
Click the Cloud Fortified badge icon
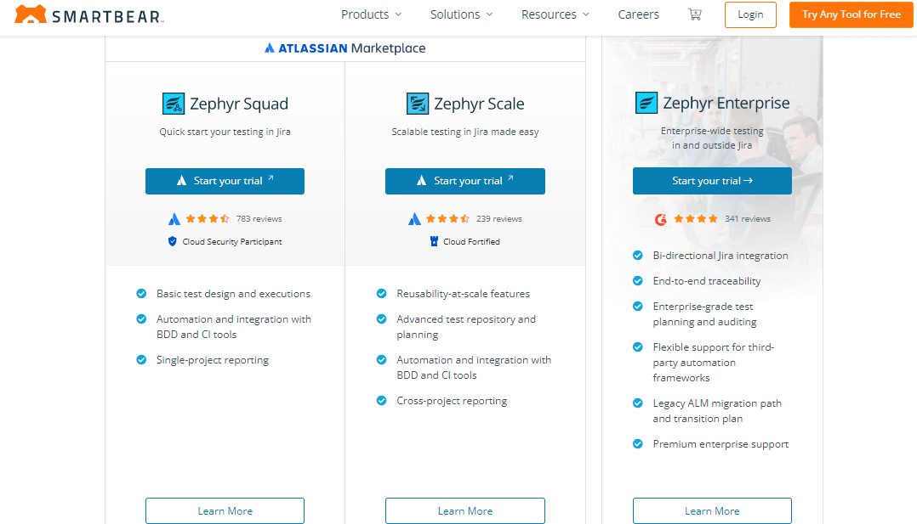(x=434, y=241)
